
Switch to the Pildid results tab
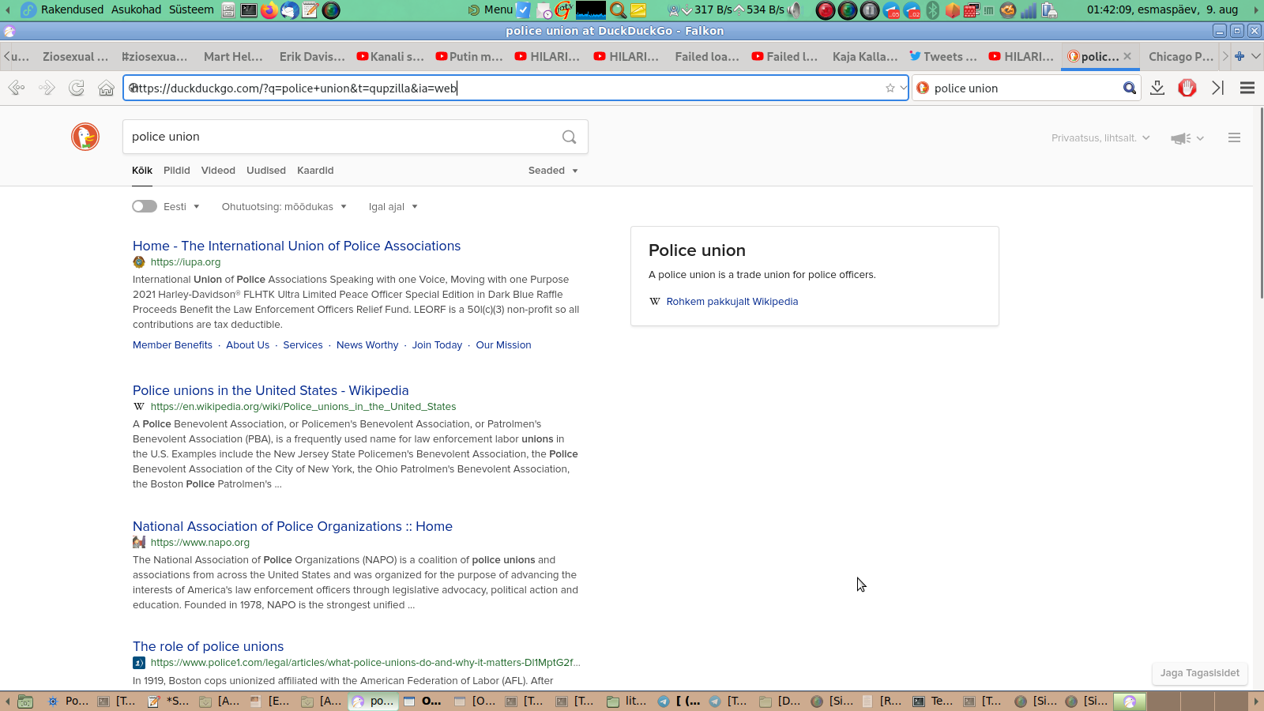coord(176,171)
